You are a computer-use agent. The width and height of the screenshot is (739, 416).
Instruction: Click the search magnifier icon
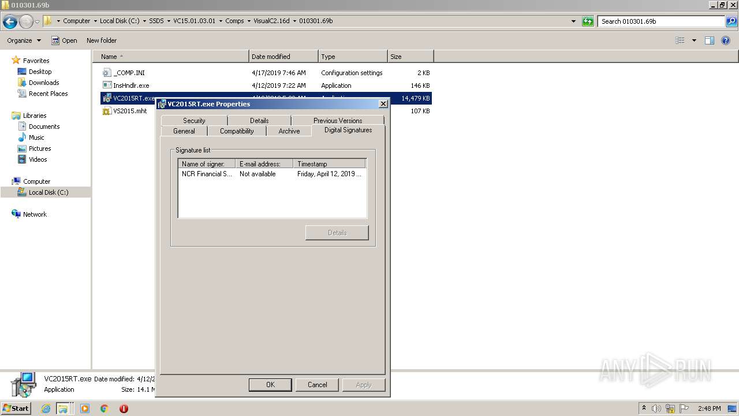pyautogui.click(x=731, y=21)
